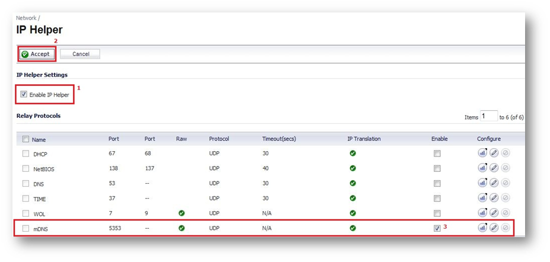Click the Protocol column header

[x=219, y=139]
